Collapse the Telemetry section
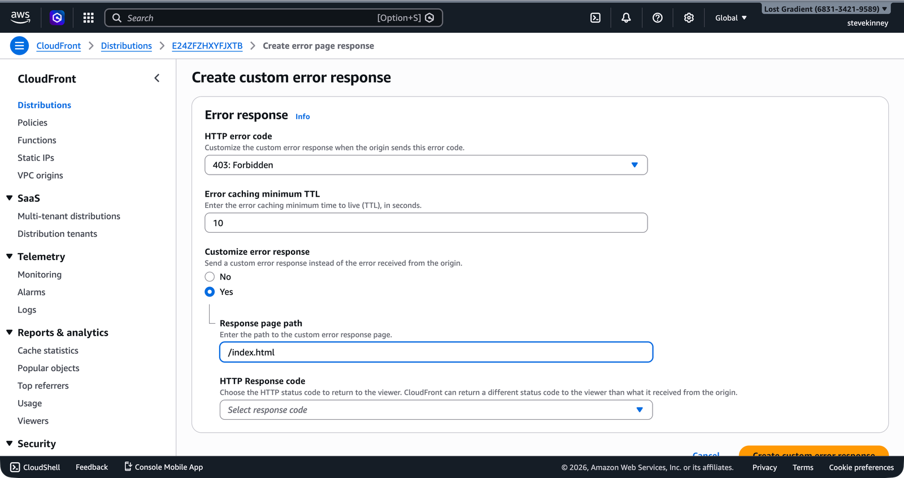 [x=10, y=257]
